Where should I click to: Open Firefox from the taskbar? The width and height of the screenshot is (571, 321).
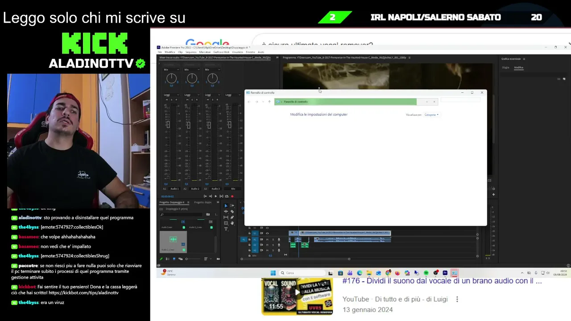click(x=397, y=273)
